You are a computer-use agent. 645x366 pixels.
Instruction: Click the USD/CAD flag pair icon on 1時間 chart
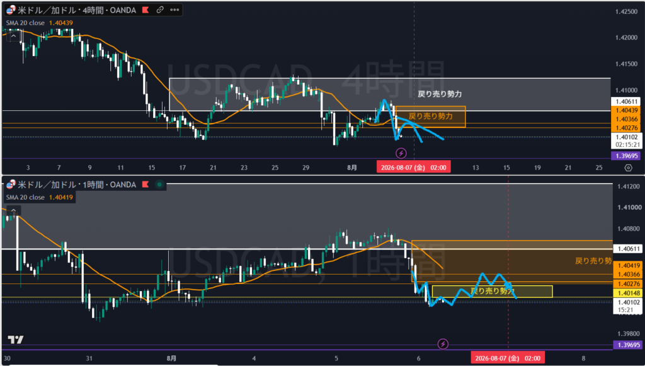coord(11,184)
